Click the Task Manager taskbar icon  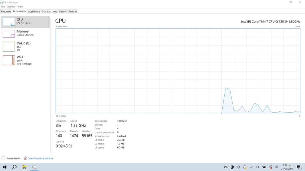(x=34, y=167)
